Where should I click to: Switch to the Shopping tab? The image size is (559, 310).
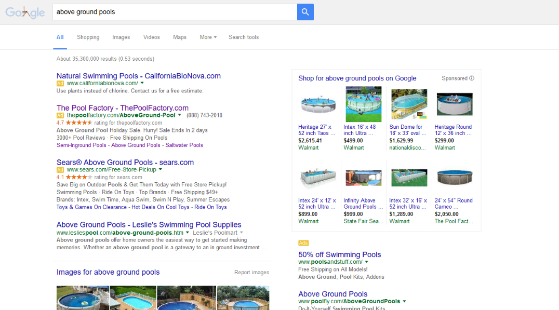point(88,37)
